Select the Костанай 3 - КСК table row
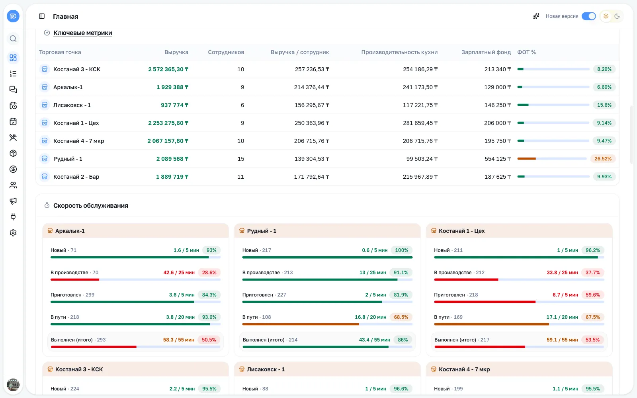Screen dimensions: 637x398 (x=327, y=69)
